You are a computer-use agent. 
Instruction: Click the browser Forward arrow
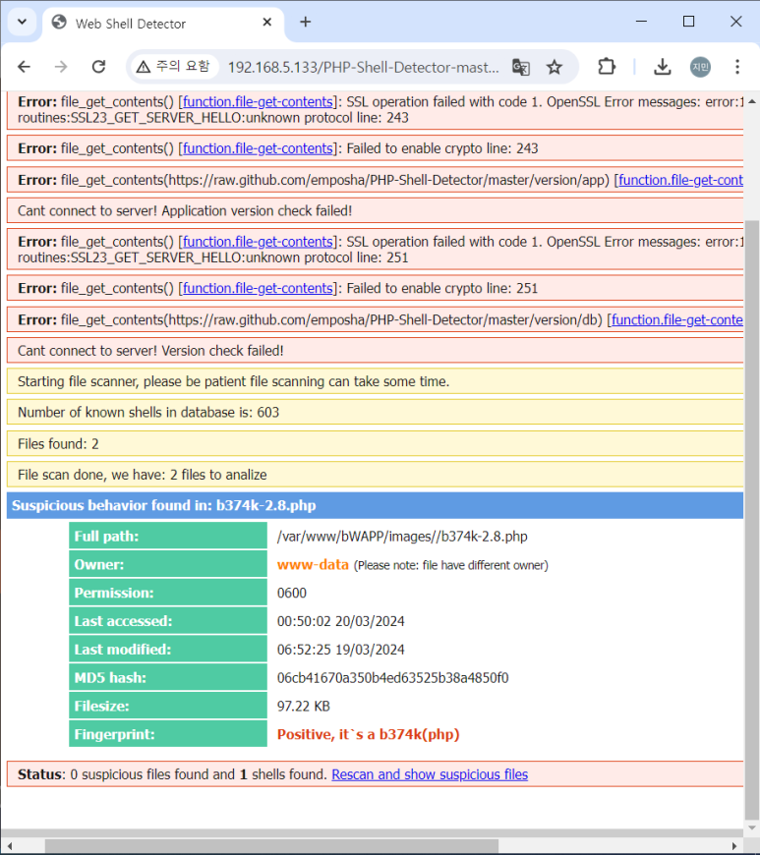pyautogui.click(x=61, y=67)
